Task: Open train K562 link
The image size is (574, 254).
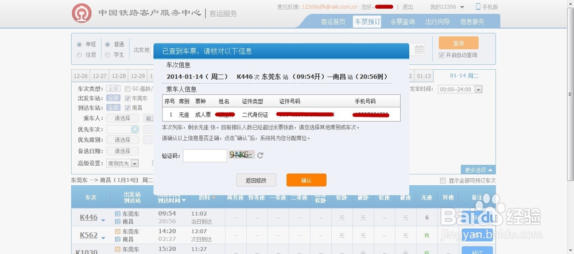Action: click(x=88, y=235)
